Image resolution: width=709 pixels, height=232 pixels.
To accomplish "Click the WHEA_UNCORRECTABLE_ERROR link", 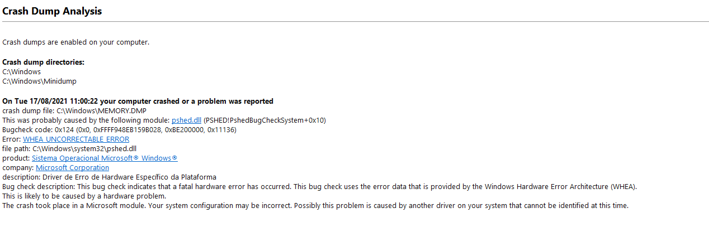I will [76, 139].
